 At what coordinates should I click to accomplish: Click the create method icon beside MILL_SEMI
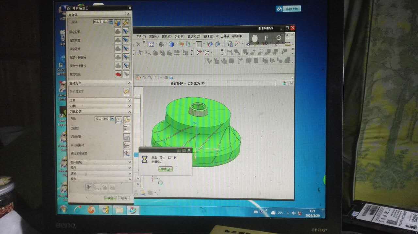pyautogui.click(x=119, y=120)
